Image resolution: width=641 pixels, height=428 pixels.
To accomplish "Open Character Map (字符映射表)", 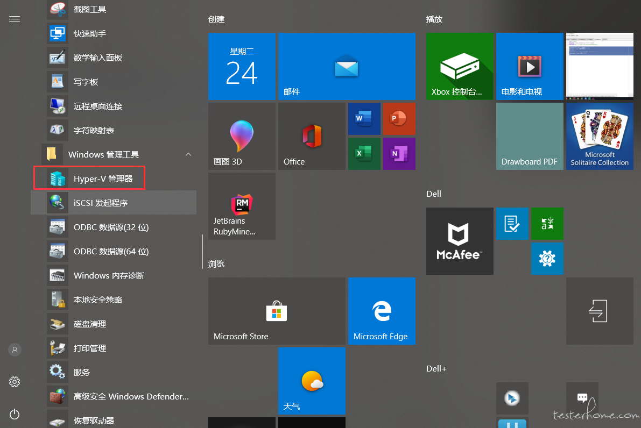I will (x=114, y=130).
